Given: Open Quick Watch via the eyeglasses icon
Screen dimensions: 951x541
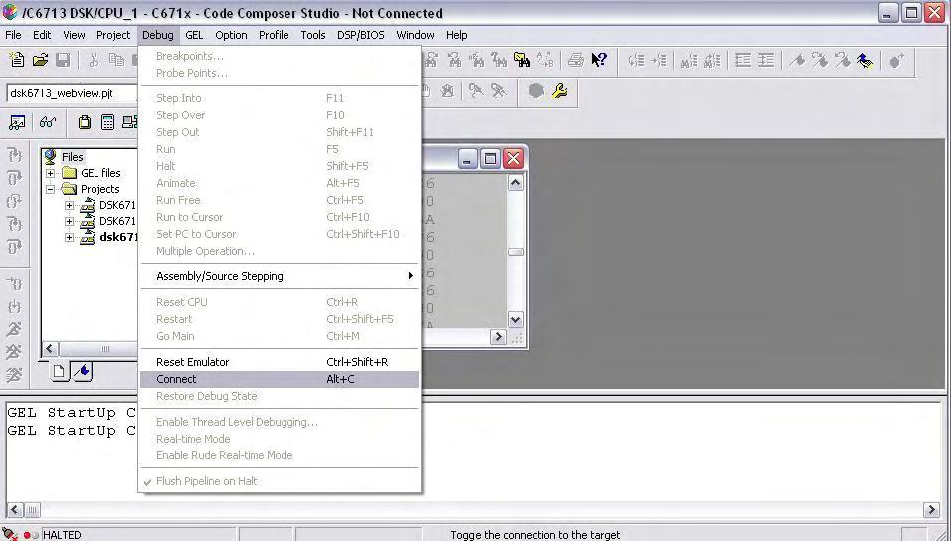Looking at the screenshot, I should 48,122.
